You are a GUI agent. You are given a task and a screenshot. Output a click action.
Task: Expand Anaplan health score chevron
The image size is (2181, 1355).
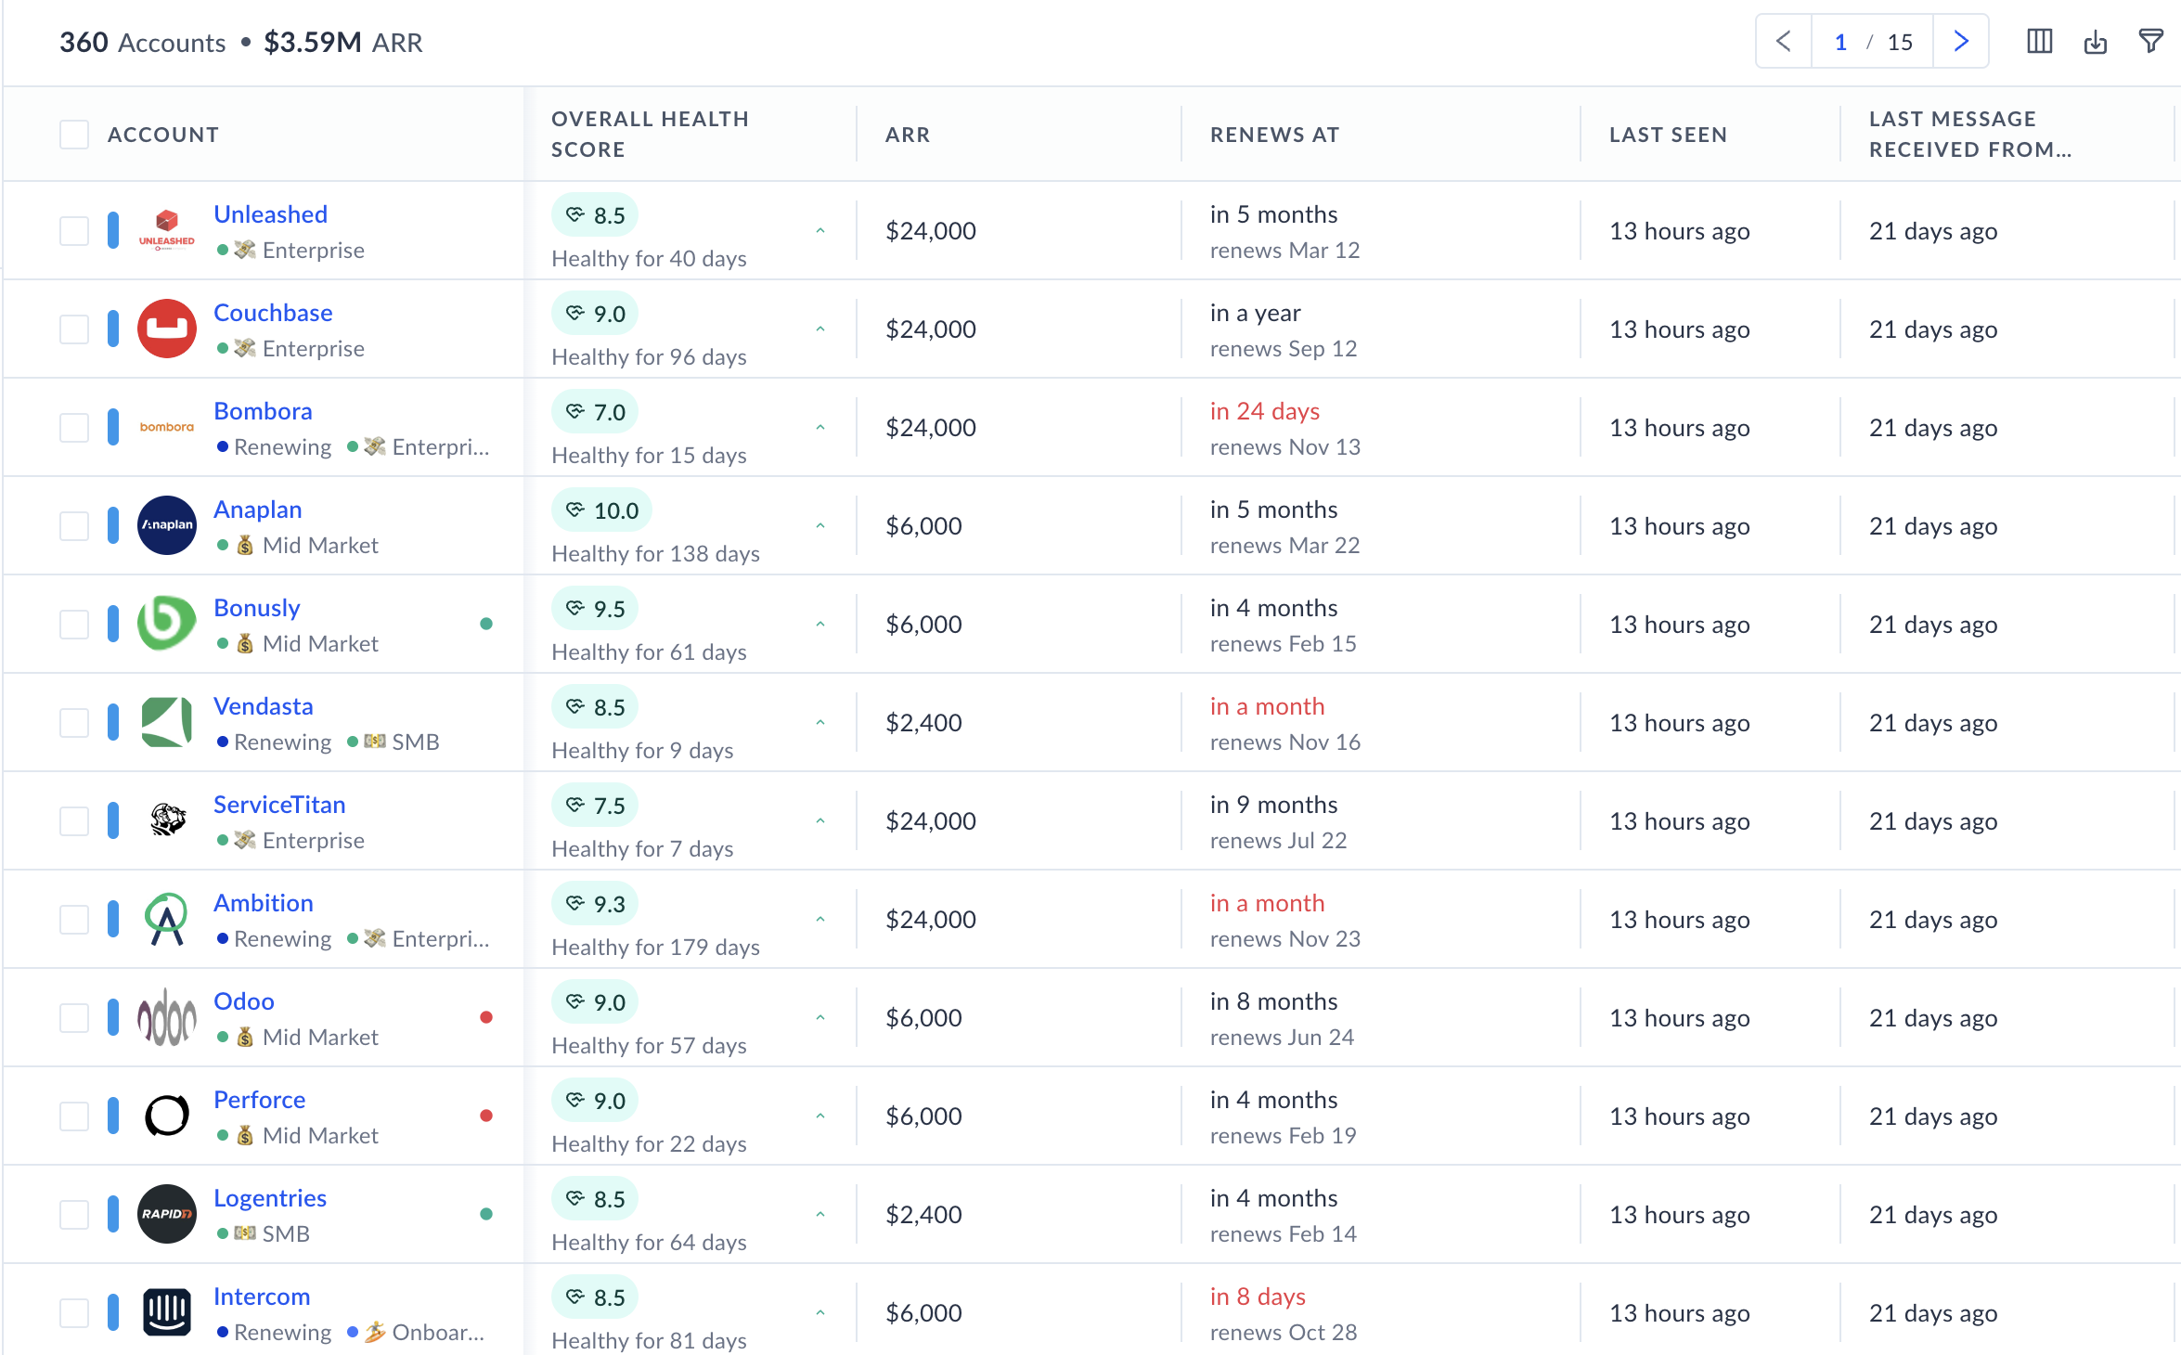pyautogui.click(x=820, y=526)
